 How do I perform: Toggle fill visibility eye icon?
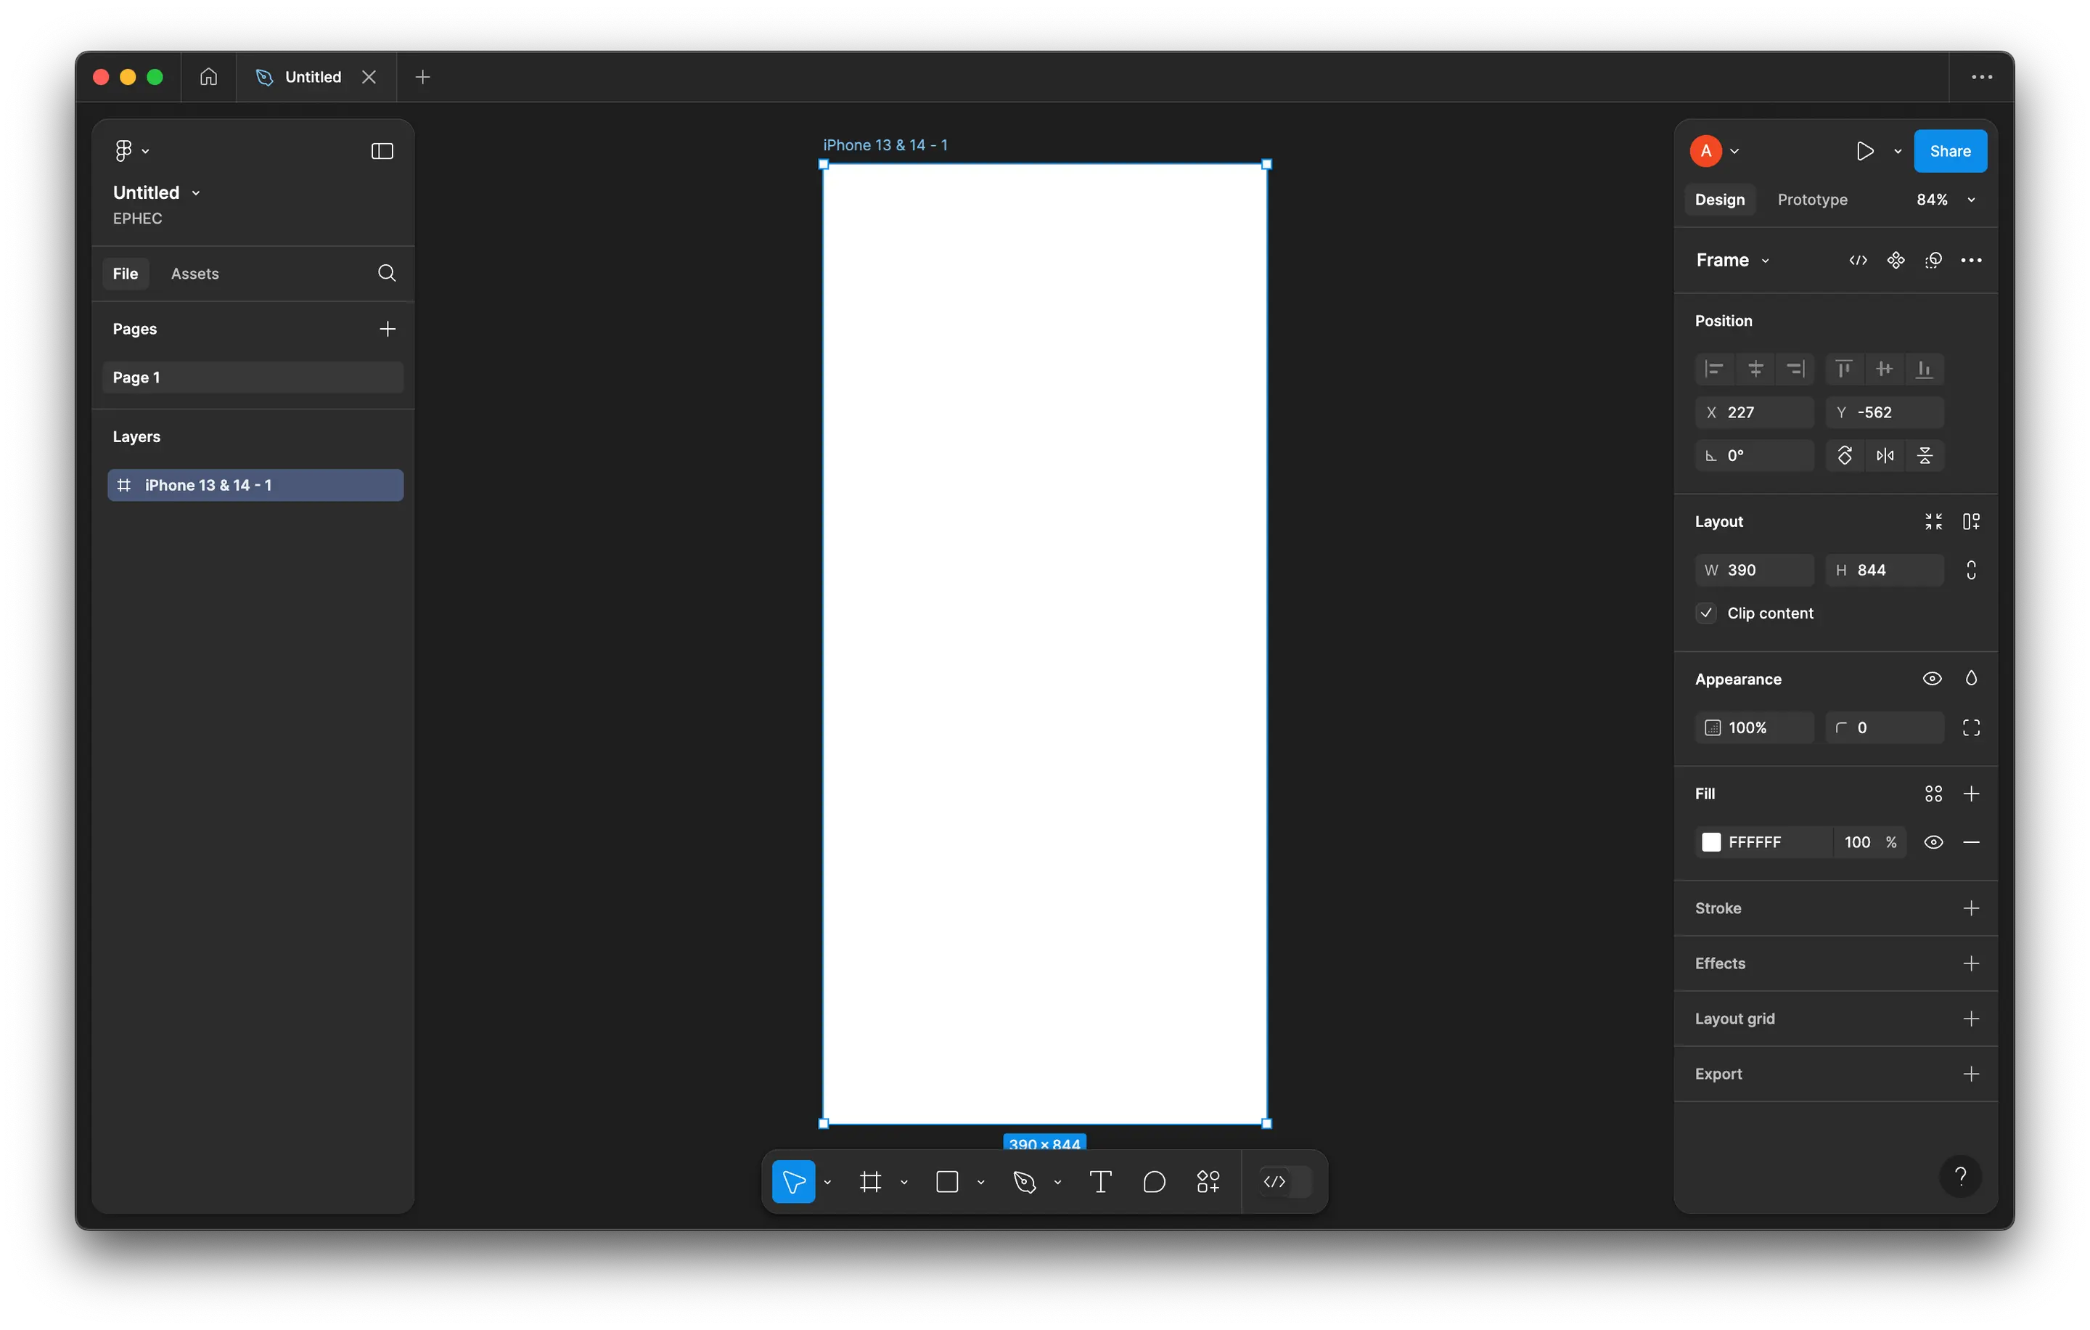(1933, 842)
